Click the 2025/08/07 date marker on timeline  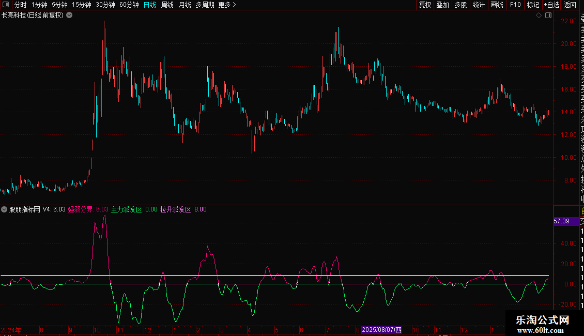[381, 329]
